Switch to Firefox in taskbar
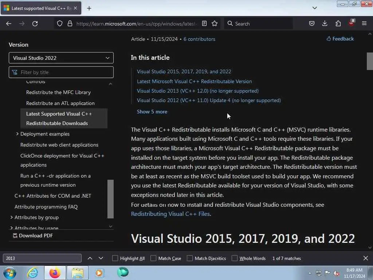373x280 pixels. [55, 273]
